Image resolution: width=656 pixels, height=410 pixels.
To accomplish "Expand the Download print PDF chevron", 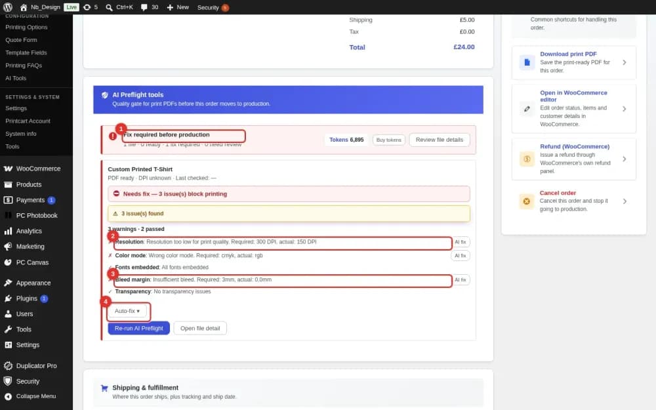I will [x=625, y=62].
